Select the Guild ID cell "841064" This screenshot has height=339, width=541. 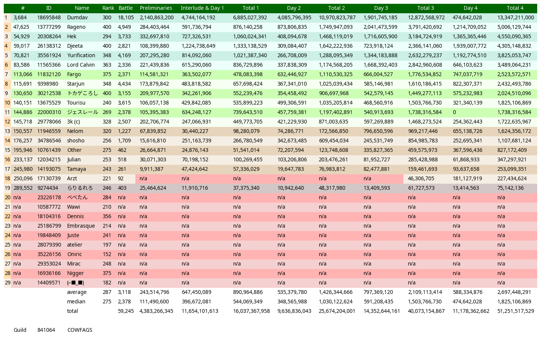click(x=46, y=330)
